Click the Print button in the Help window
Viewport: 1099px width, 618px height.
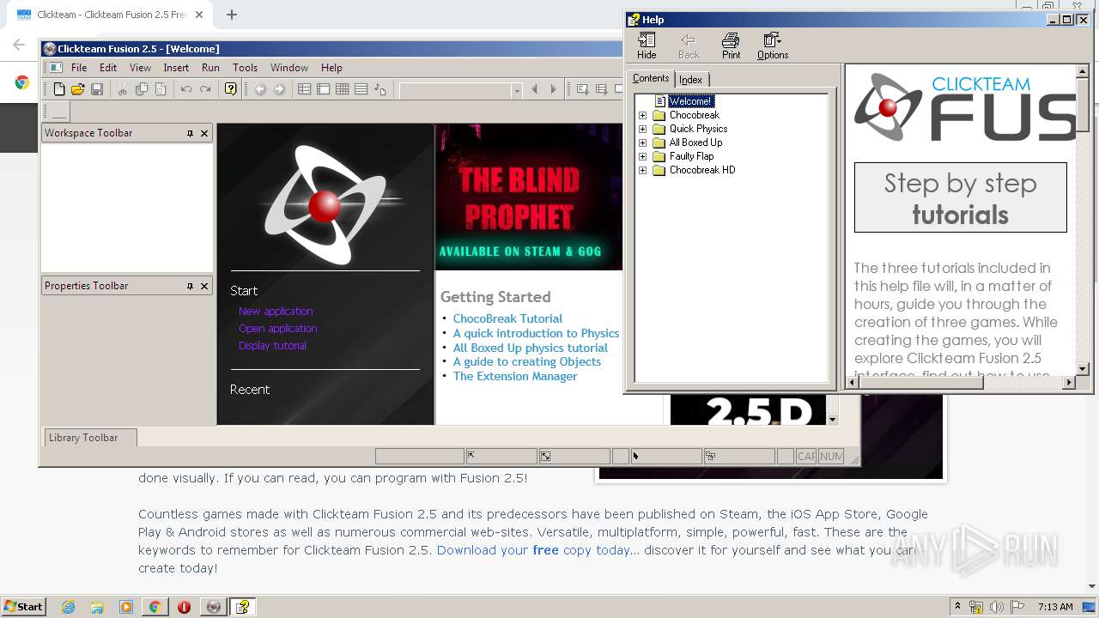click(x=731, y=45)
